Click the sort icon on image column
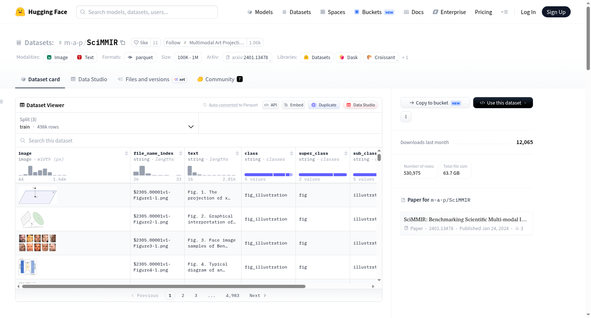This screenshot has width=591, height=318. pyautogui.click(x=126, y=153)
